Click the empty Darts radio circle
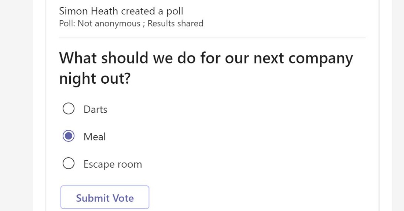 pos(69,109)
